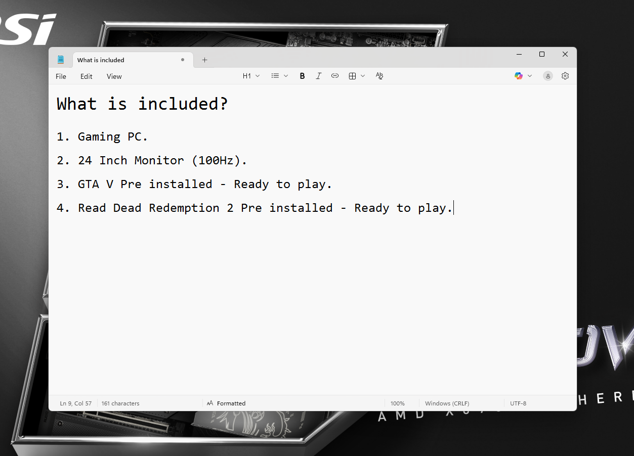Screen dimensions: 634x456
Task: Open the Copilot button
Action: [x=519, y=76]
